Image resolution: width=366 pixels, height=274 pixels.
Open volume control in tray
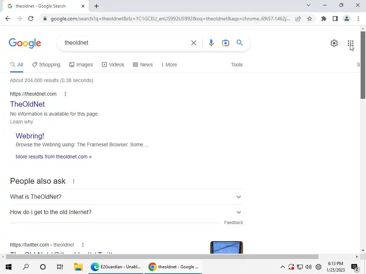point(308,267)
